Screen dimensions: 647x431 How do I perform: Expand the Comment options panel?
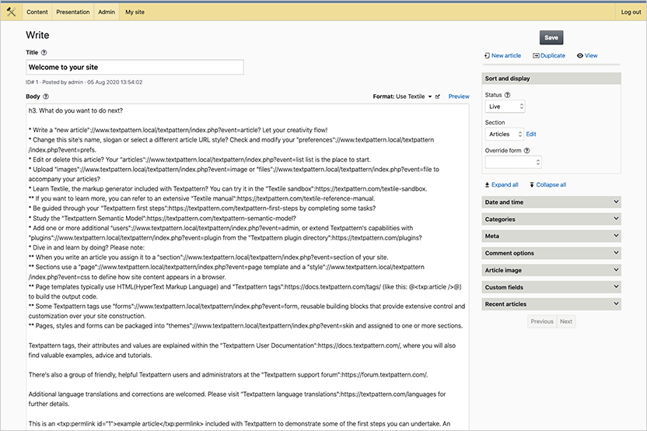[551, 253]
